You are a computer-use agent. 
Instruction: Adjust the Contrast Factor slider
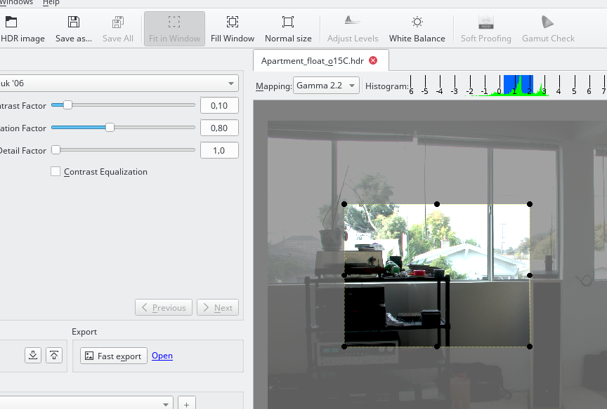point(123,105)
